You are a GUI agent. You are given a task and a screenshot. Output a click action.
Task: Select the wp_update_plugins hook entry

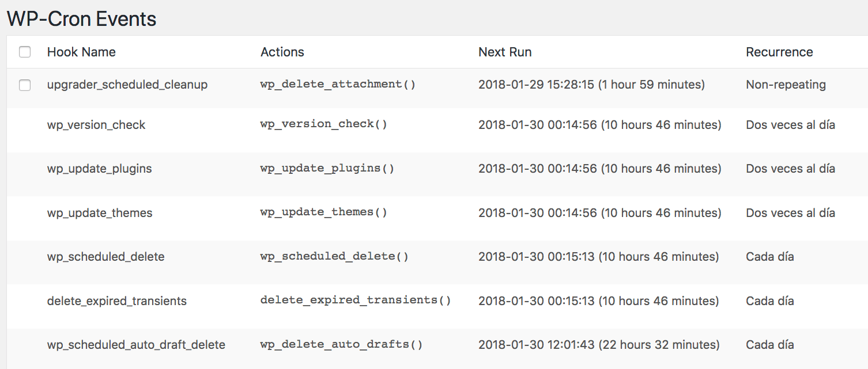click(99, 168)
